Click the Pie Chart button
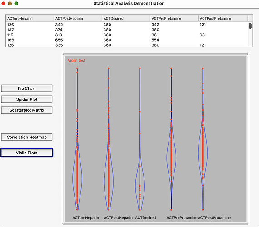259x227 pixels. click(x=27, y=89)
